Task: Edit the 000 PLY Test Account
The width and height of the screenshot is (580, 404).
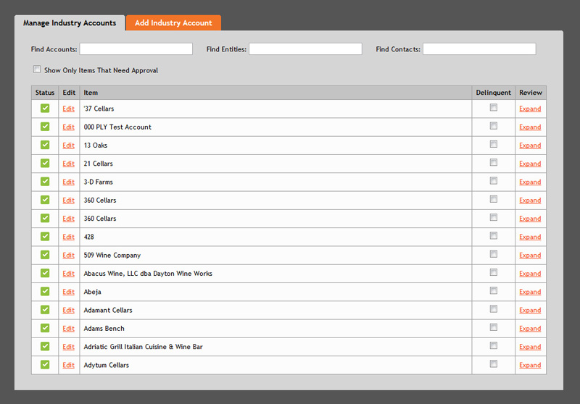Action: pos(68,127)
